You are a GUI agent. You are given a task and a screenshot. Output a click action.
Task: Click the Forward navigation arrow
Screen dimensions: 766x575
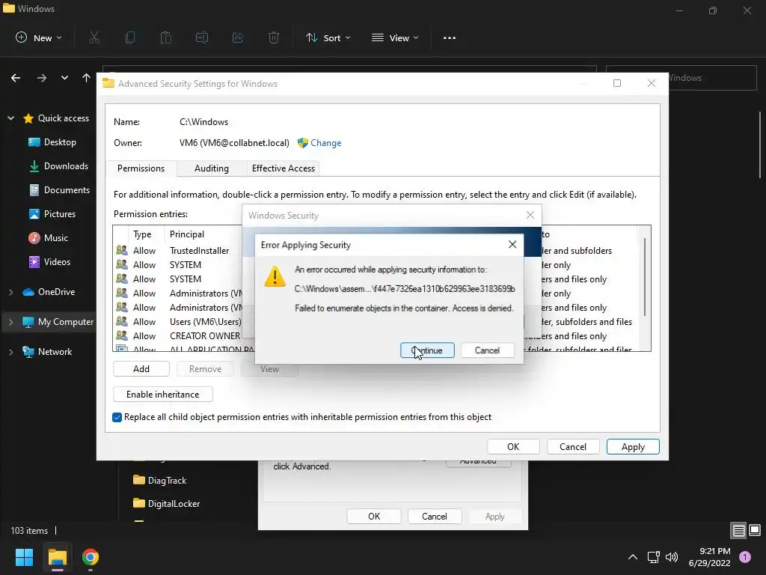pyautogui.click(x=42, y=78)
